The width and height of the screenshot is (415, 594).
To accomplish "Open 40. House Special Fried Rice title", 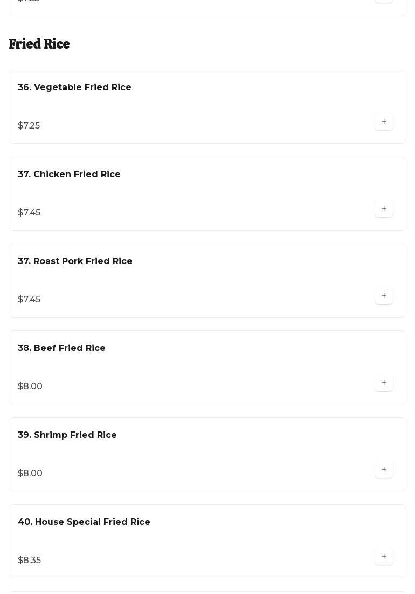I will coord(84,522).
